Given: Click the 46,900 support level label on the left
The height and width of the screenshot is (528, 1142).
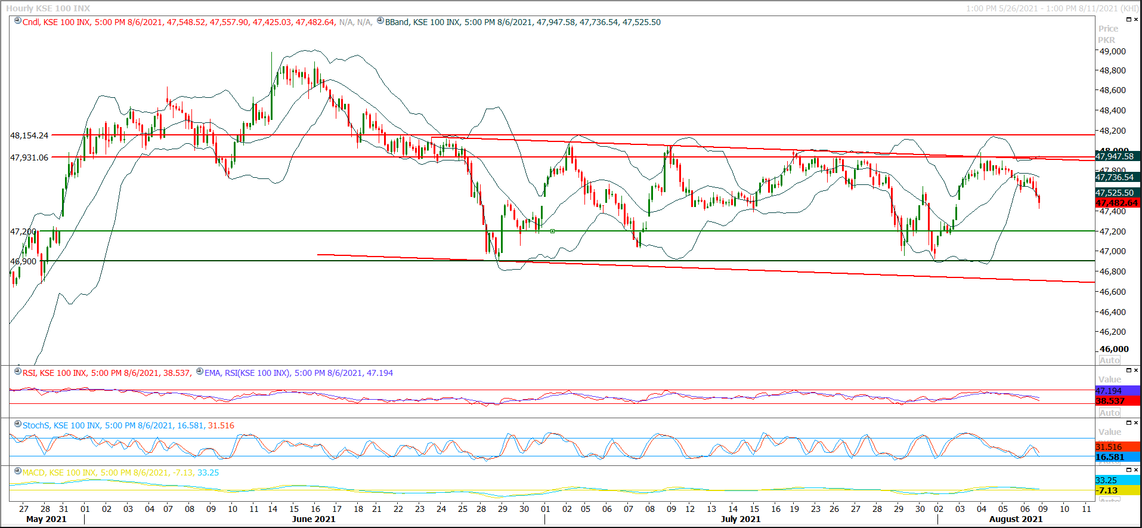Looking at the screenshot, I should [23, 261].
